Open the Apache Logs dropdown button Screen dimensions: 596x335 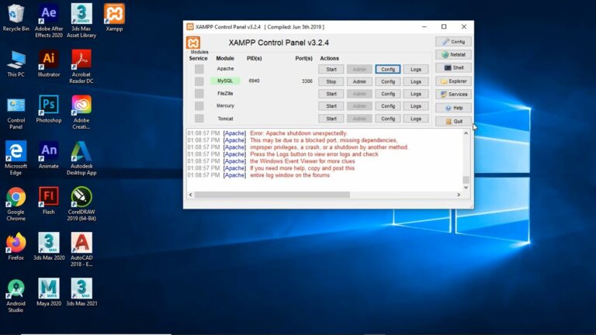(416, 69)
